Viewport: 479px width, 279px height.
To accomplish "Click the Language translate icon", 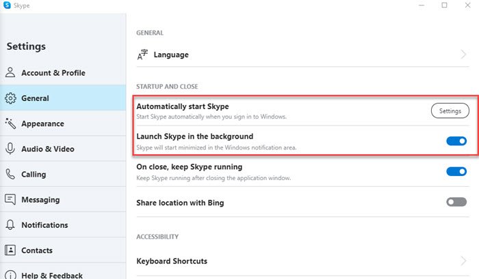I will 142,55.
